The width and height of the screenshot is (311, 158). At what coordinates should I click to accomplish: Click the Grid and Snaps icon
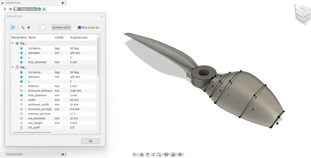(x=174, y=154)
